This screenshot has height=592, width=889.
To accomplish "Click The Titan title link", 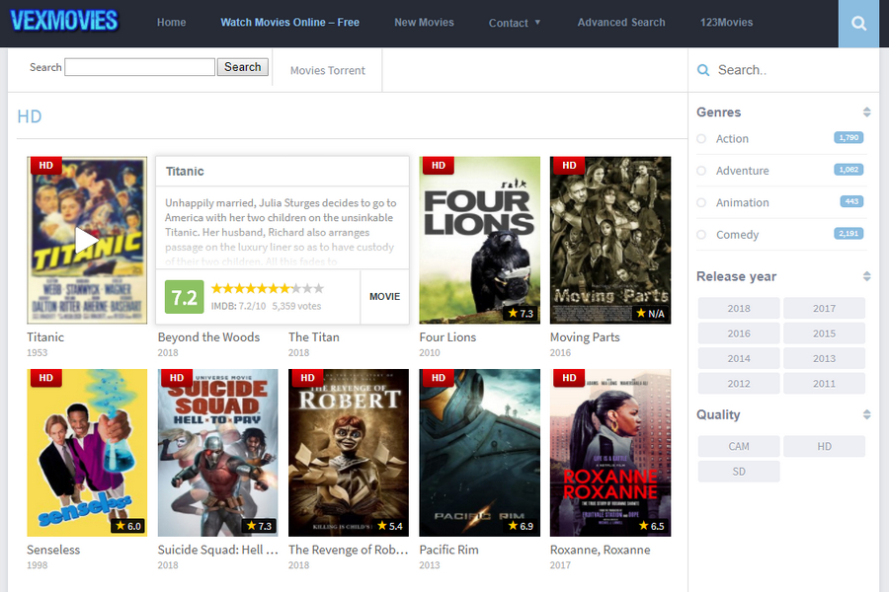I will tap(313, 337).
